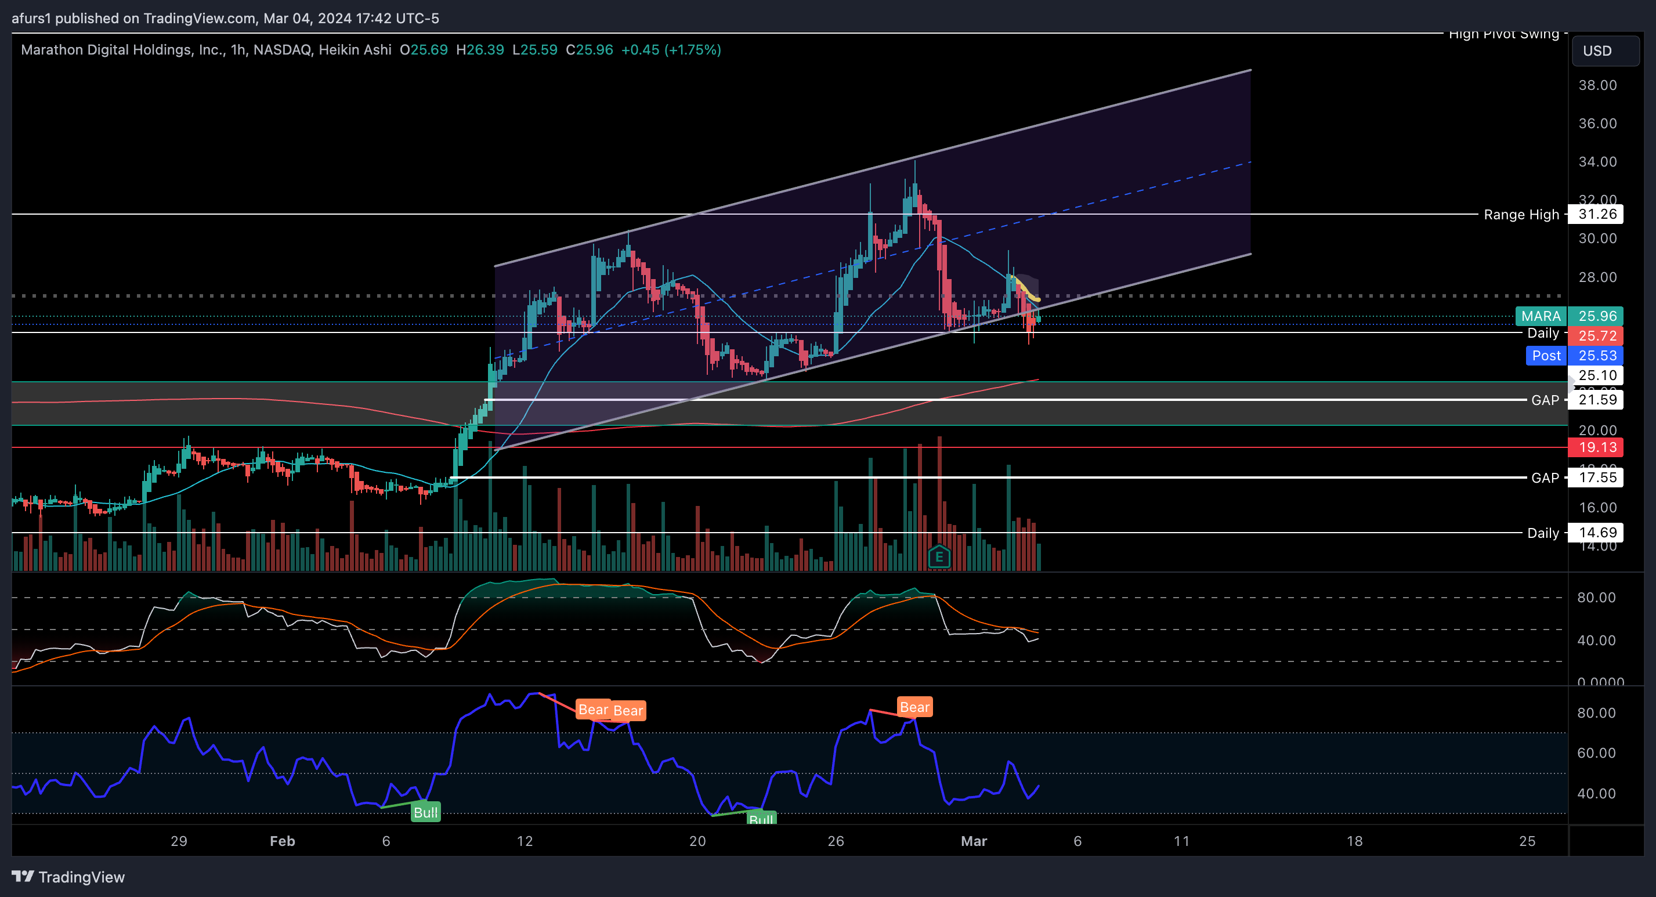Select the MARA price label 25.96
Image resolution: width=1656 pixels, height=897 pixels.
(x=1569, y=316)
